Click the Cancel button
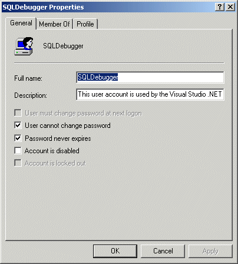 pyautogui.click(x=163, y=251)
